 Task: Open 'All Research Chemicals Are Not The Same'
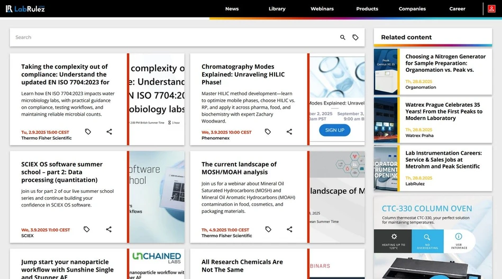coord(242,266)
